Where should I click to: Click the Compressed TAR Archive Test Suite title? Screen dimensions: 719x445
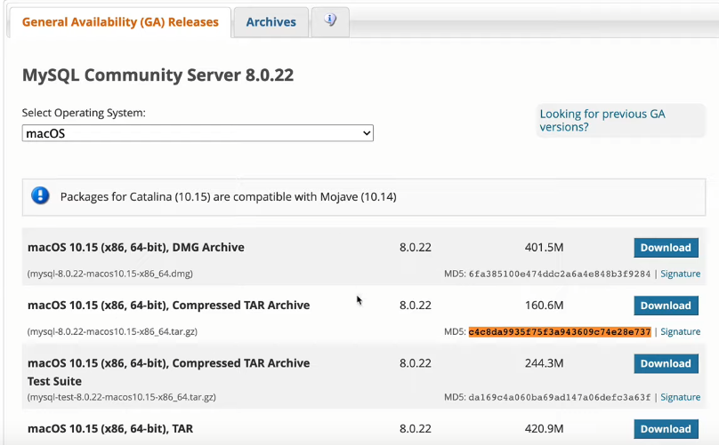click(x=169, y=372)
